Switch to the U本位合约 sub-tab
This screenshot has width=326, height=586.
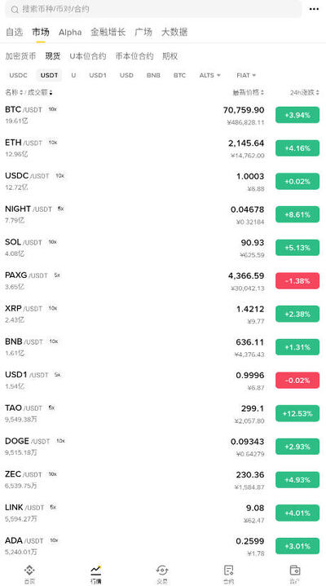(x=88, y=56)
